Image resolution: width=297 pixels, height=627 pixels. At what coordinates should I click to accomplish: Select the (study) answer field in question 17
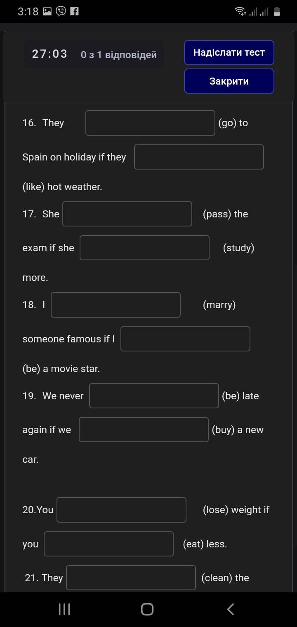click(x=144, y=248)
